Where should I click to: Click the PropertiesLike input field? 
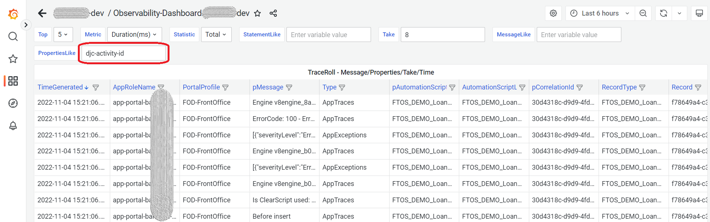pos(123,53)
